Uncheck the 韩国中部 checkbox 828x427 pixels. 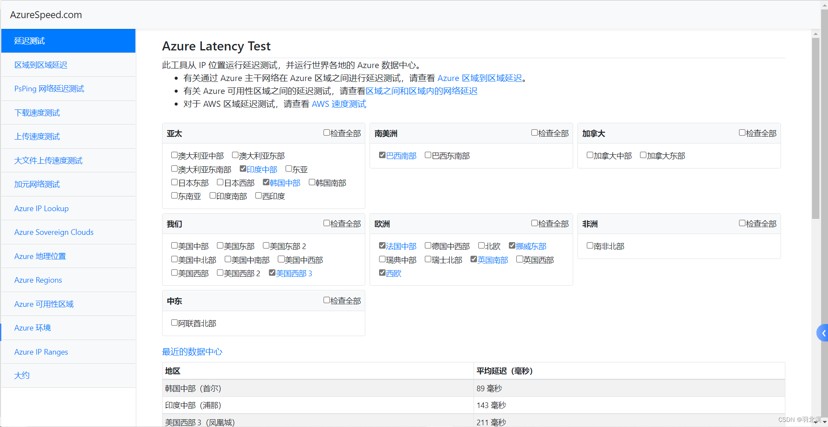(266, 182)
